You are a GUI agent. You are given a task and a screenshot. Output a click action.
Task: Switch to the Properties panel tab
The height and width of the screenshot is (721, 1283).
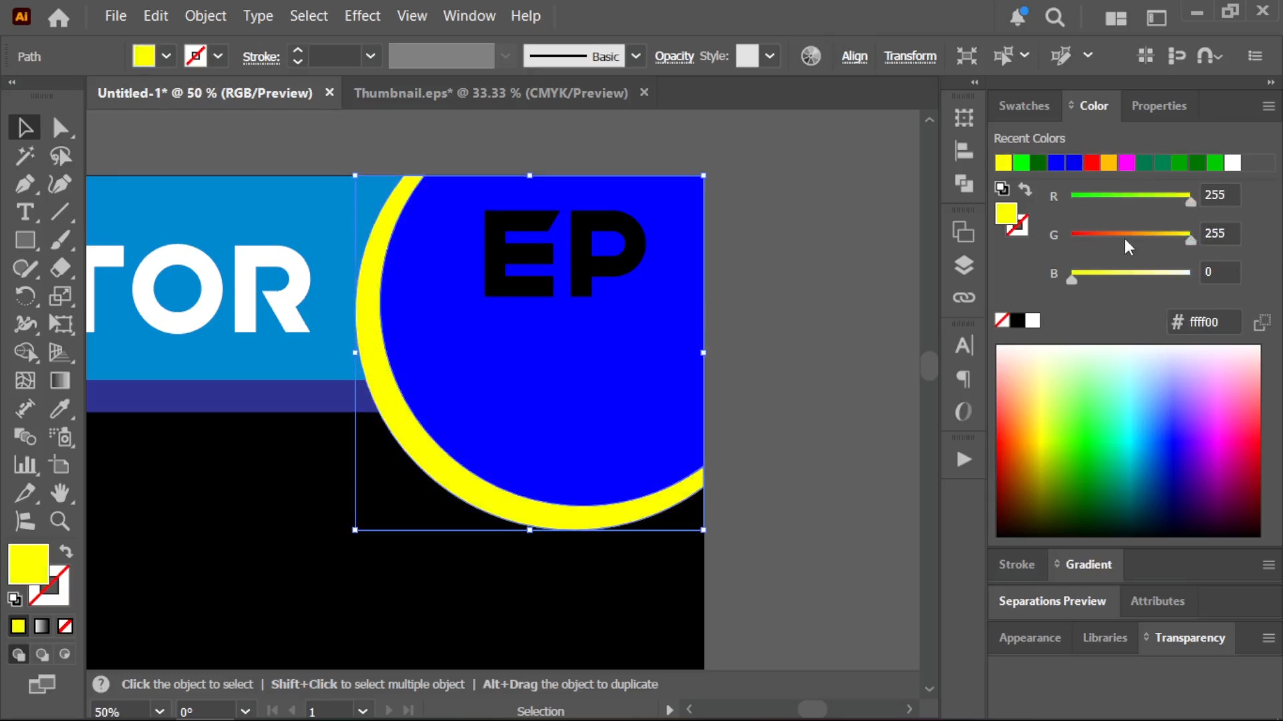(1159, 105)
